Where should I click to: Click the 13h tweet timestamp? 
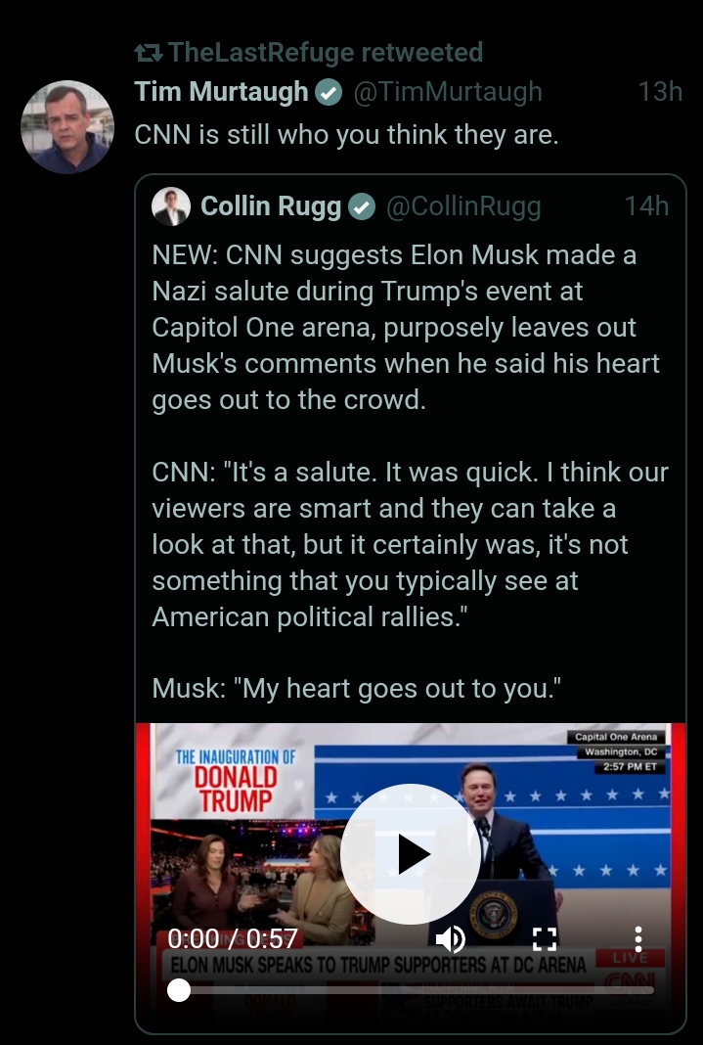coord(660,92)
